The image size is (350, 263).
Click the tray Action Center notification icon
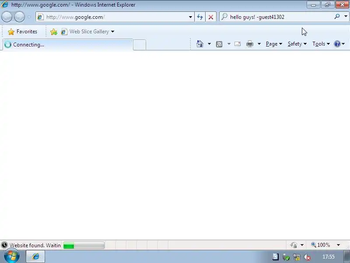[276, 257]
